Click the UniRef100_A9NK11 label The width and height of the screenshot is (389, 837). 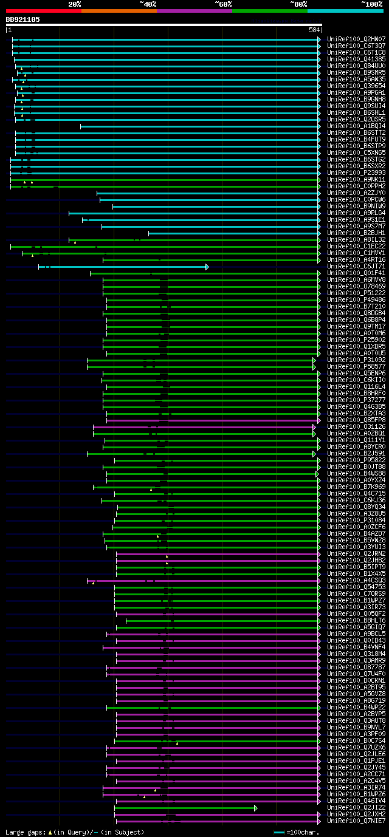(356, 180)
